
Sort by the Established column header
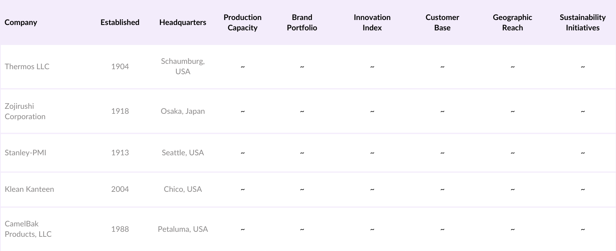pos(120,22)
